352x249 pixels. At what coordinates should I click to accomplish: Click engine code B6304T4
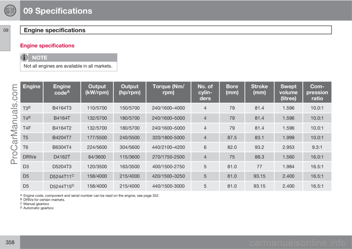click(62, 147)
